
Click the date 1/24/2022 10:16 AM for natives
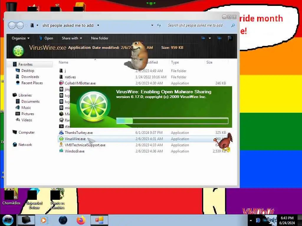(151, 77)
